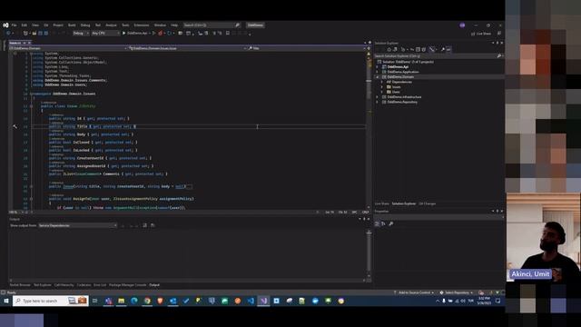This screenshot has height=327, width=581.
Task: Select the Issues folder in Solution Explorer
Action: point(396,87)
